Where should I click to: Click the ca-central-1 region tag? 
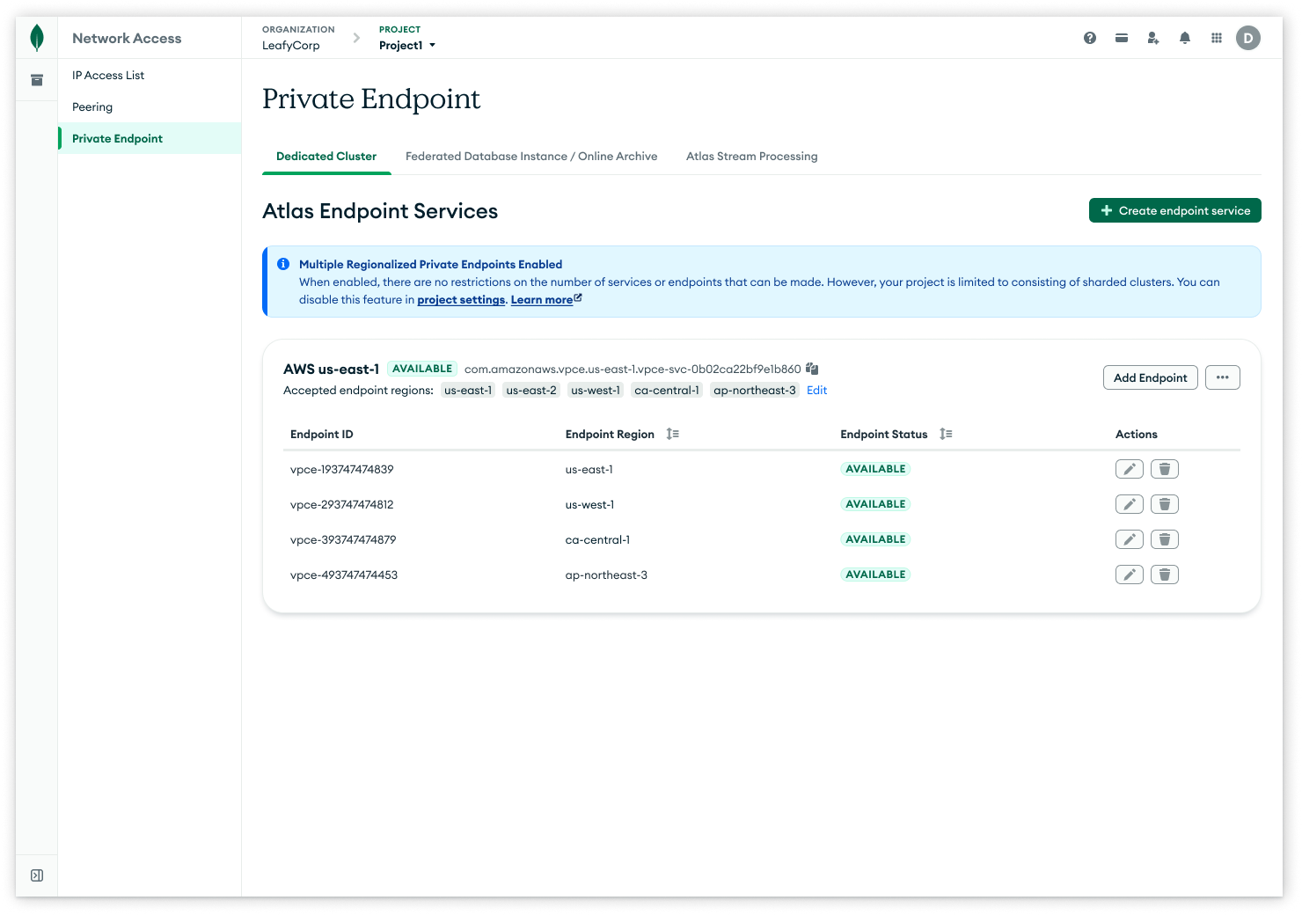click(667, 390)
